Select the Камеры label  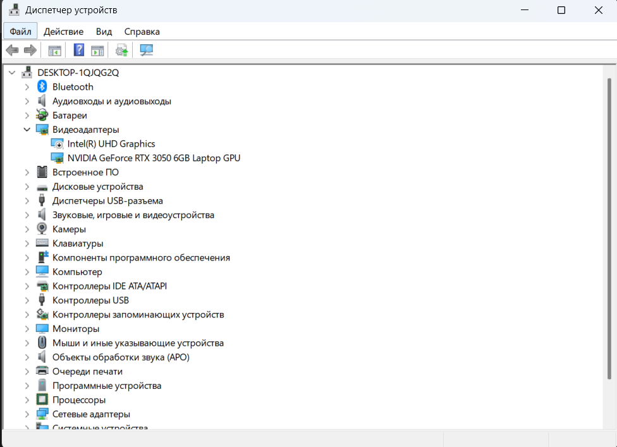[69, 229]
